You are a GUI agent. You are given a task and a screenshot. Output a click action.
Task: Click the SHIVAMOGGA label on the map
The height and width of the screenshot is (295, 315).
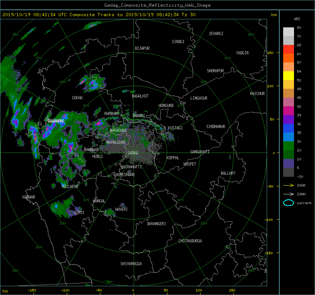click(131, 264)
